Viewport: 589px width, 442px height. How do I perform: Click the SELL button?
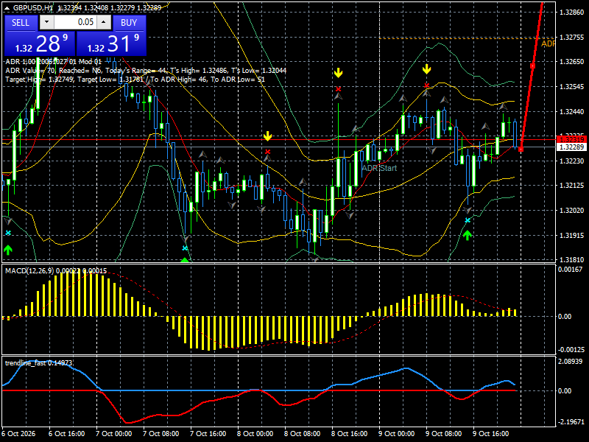pyautogui.click(x=21, y=23)
